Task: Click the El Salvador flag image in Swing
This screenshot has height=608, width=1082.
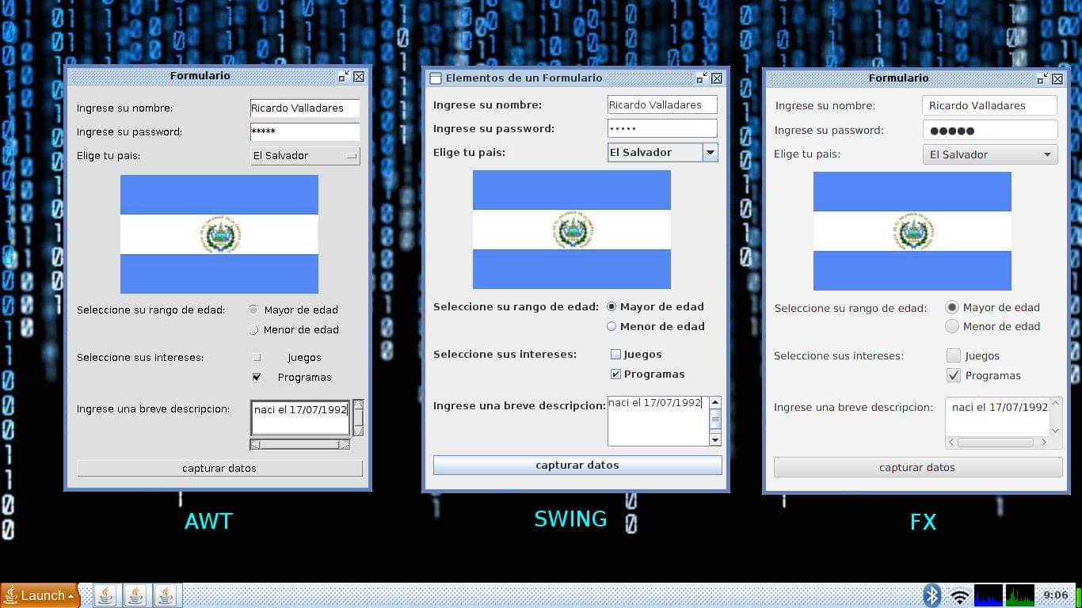Action: point(572,230)
